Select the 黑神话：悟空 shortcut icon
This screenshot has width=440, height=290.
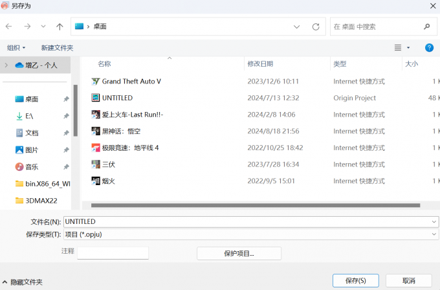point(96,131)
